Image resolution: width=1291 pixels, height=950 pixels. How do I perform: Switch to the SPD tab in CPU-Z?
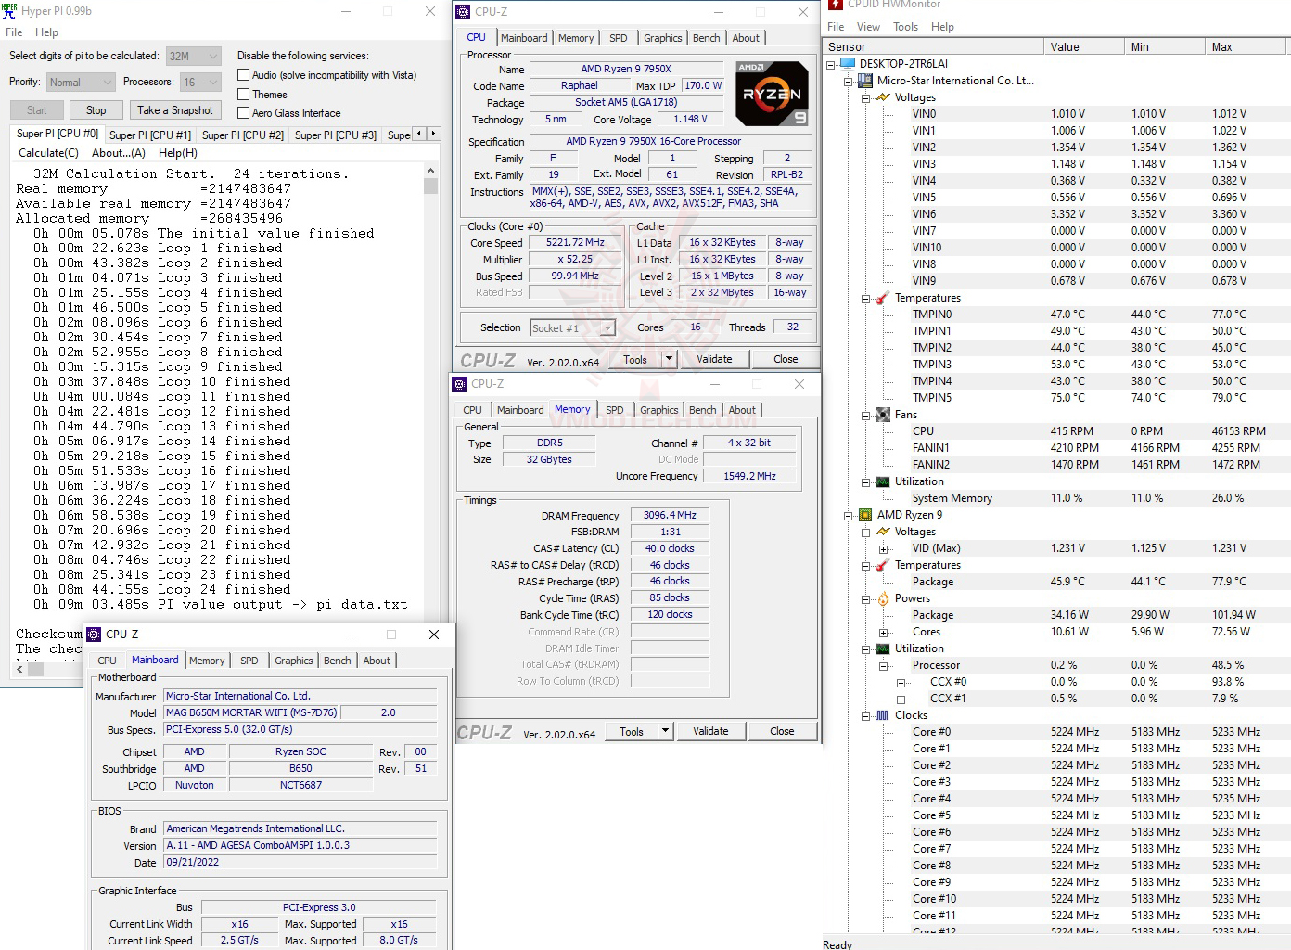(x=619, y=38)
